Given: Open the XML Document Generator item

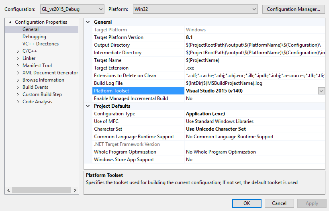Looking at the screenshot, I should pos(50,73).
